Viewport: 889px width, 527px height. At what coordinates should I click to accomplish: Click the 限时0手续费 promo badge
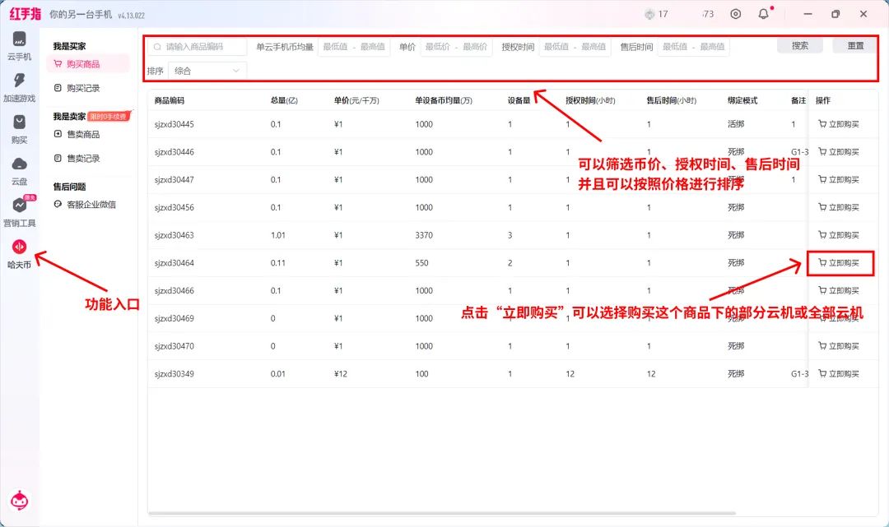[109, 116]
